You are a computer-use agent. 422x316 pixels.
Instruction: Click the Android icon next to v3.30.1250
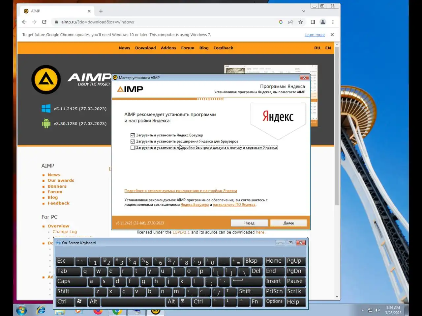point(46,123)
